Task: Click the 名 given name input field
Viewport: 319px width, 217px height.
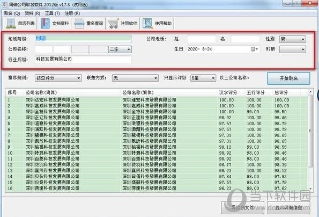Action: pos(246,39)
